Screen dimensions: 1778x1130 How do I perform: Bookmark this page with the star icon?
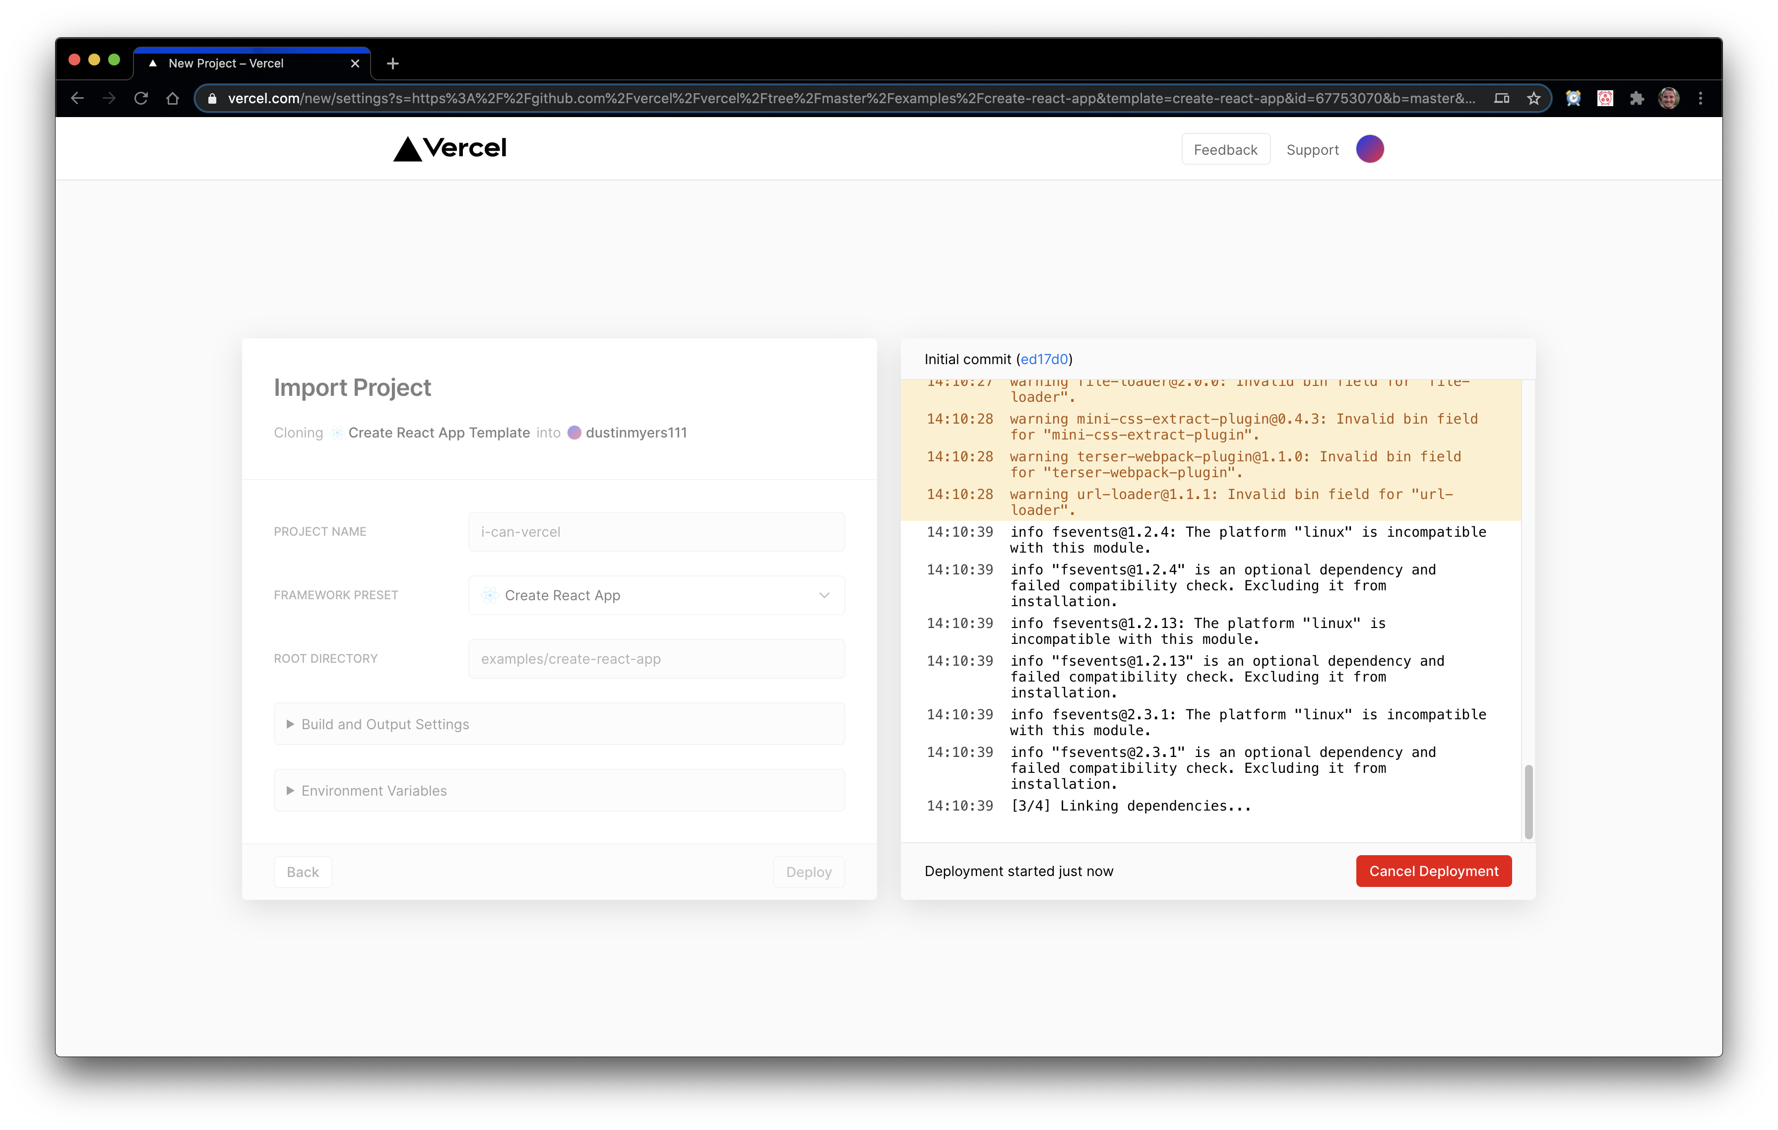coord(1533,98)
